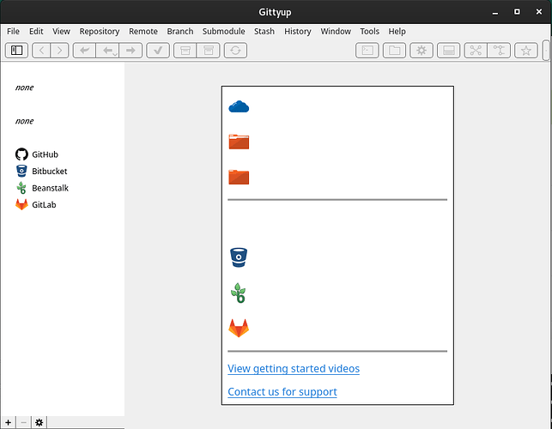Screen dimensions: 552x429
Task: Open the View menu
Action: pyautogui.click(x=61, y=32)
